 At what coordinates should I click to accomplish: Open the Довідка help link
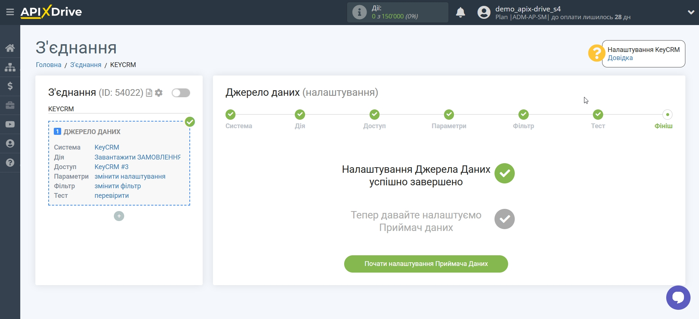pos(620,58)
